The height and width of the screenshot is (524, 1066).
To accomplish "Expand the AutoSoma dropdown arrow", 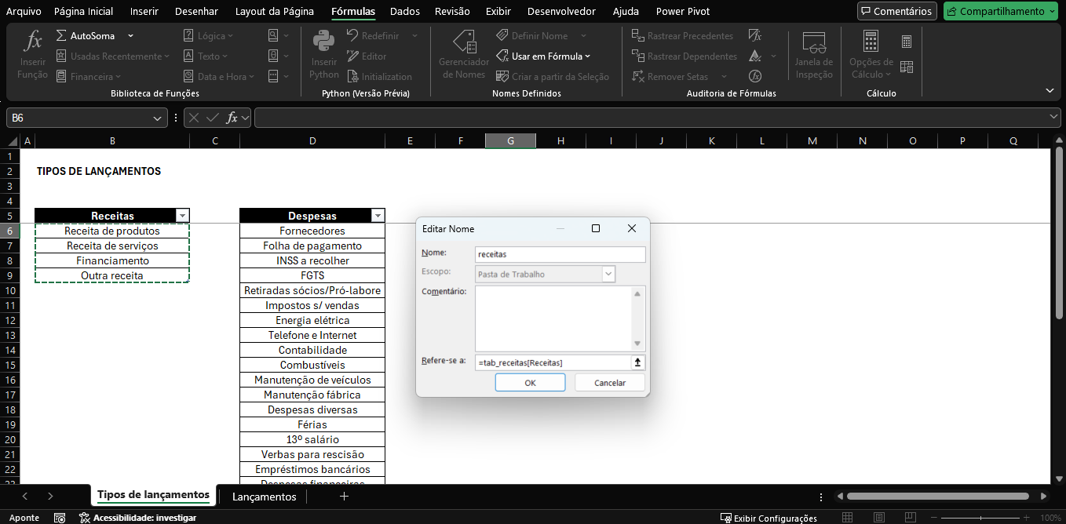I will pos(130,36).
